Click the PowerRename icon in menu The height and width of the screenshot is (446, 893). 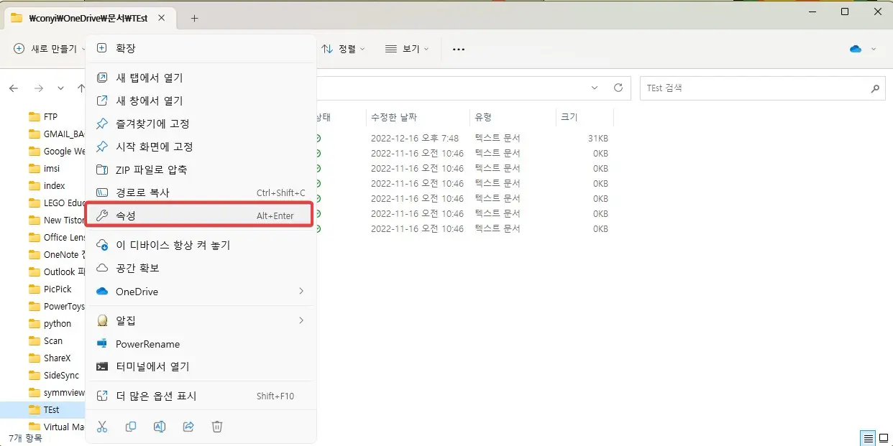(102, 343)
